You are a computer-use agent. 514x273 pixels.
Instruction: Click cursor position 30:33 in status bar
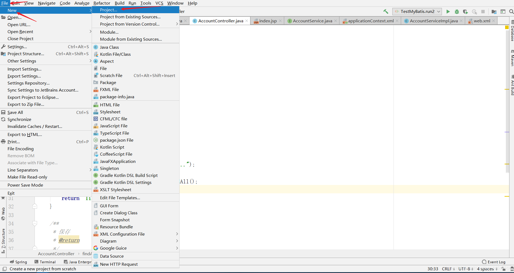433,269
